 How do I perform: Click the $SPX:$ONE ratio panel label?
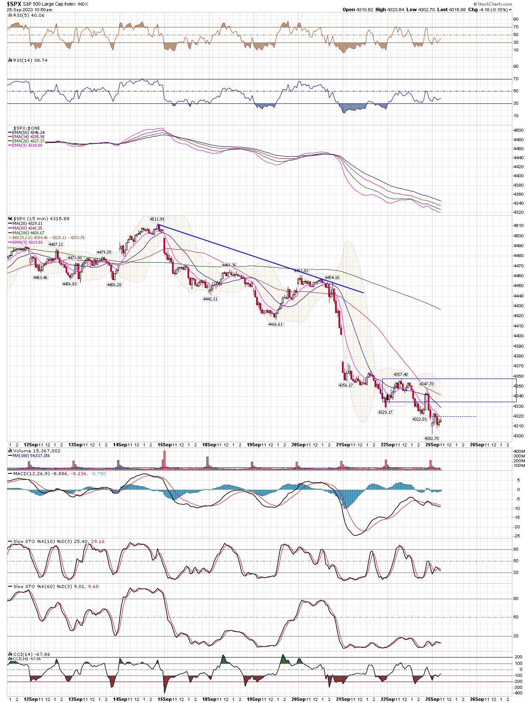(27, 128)
